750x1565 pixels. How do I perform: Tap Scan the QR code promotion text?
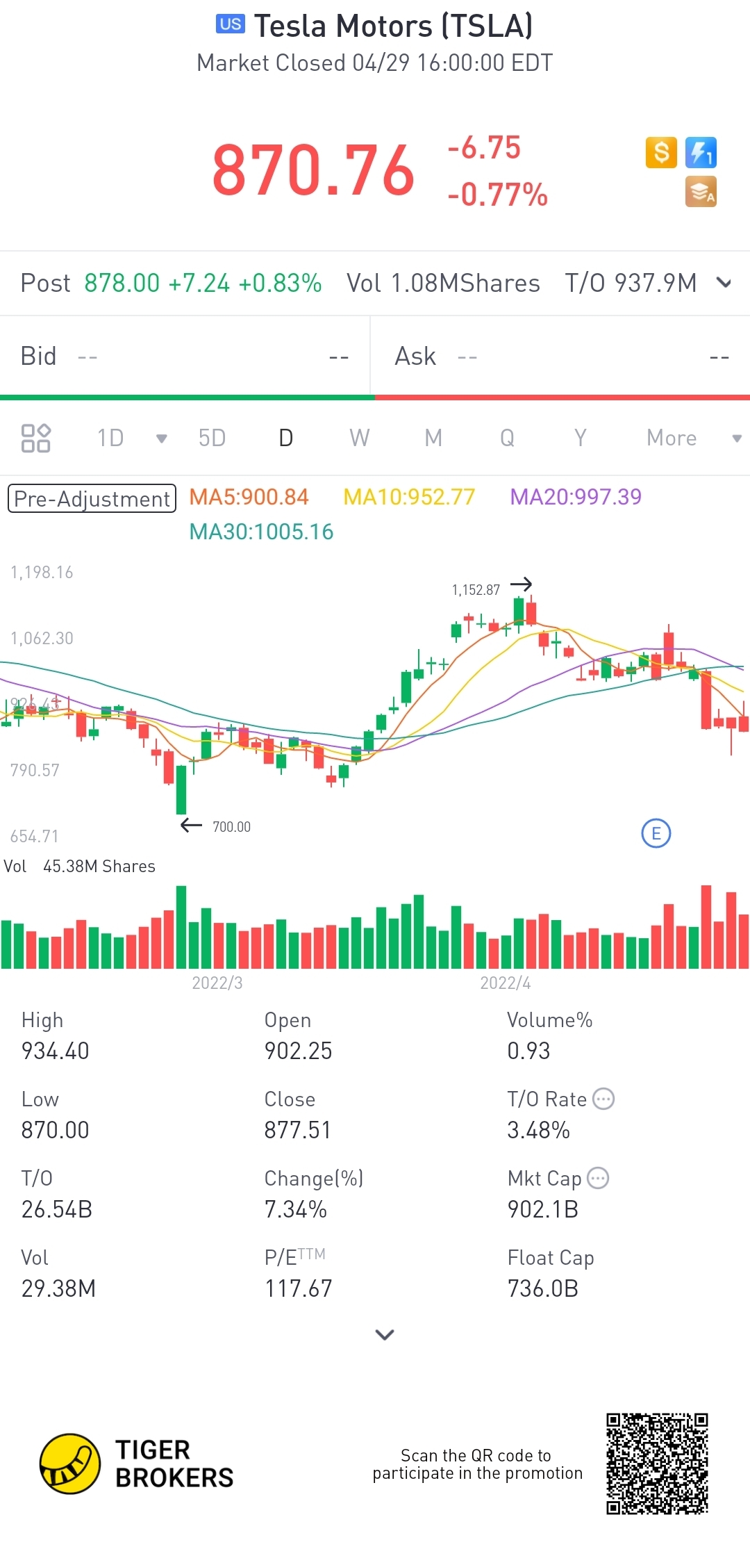(x=477, y=1464)
